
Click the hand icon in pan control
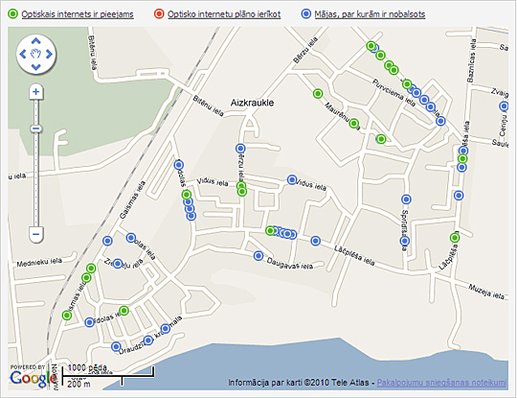(36, 54)
